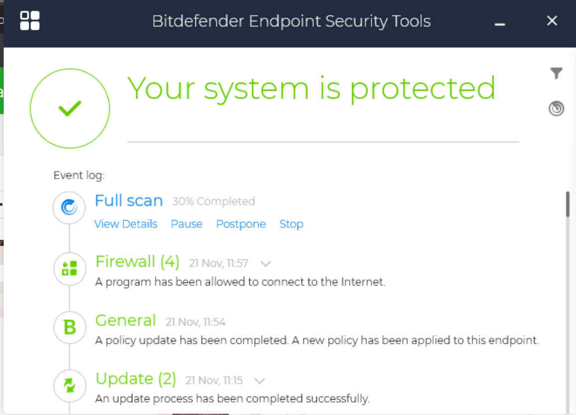Click the Full scan heading

tap(129, 201)
